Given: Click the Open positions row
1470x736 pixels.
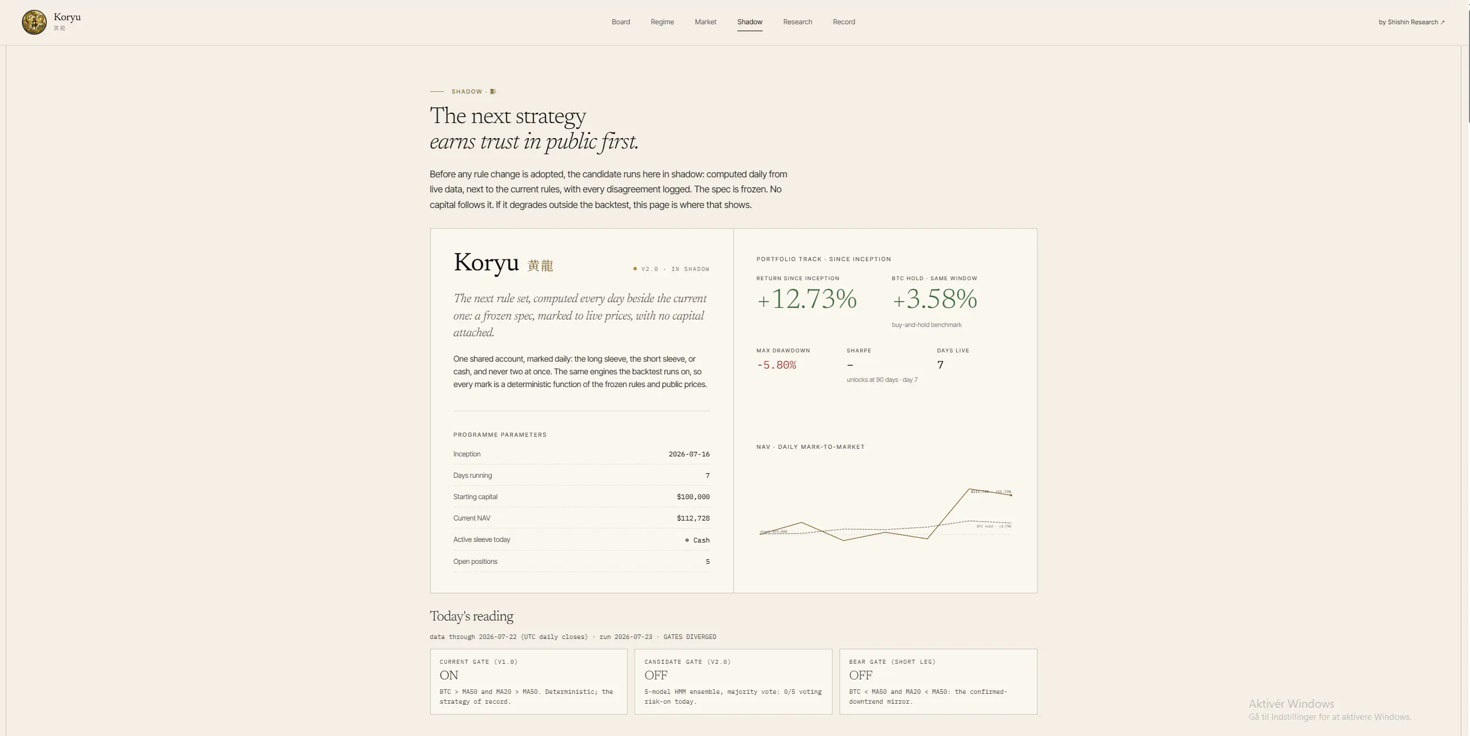Looking at the screenshot, I should pos(581,562).
